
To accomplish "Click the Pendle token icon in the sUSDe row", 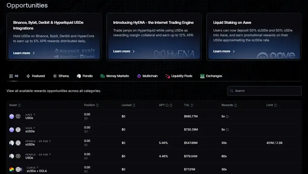I will 12,143.
